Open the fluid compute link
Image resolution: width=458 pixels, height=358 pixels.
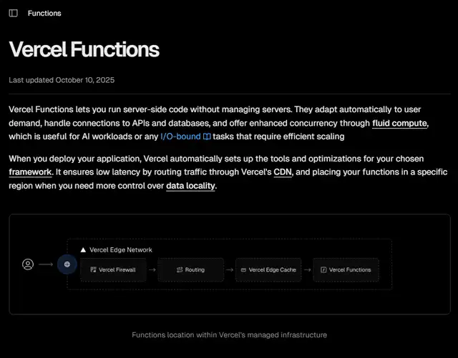(x=400, y=123)
